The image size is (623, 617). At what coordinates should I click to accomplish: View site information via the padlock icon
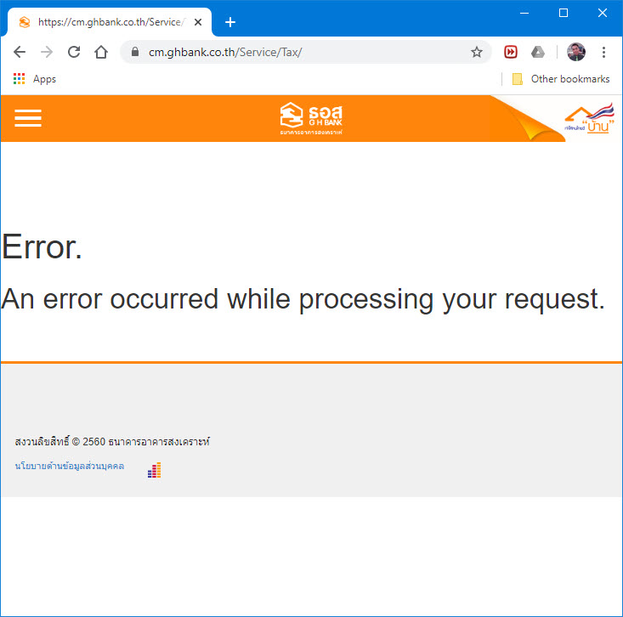click(135, 52)
